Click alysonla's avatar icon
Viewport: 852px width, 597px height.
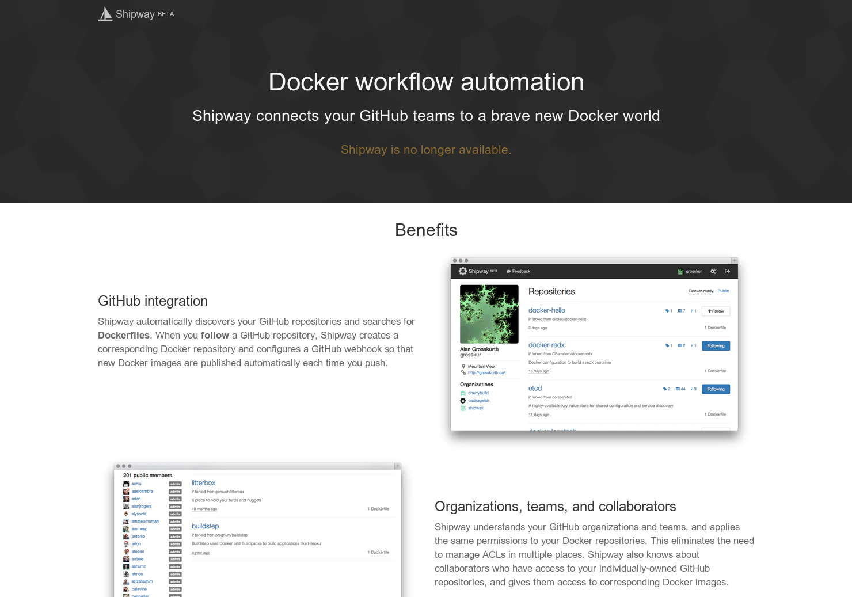point(126,514)
